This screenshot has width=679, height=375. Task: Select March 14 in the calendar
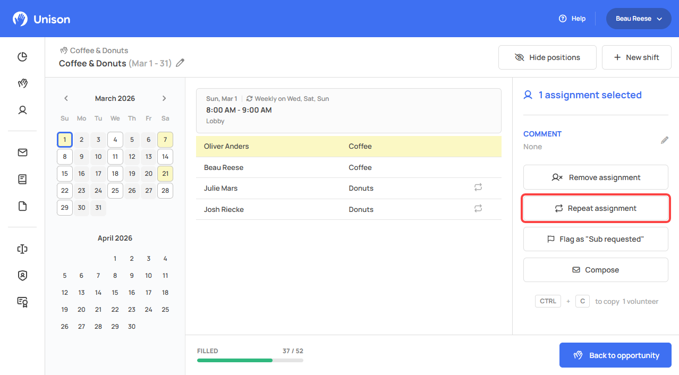165,157
